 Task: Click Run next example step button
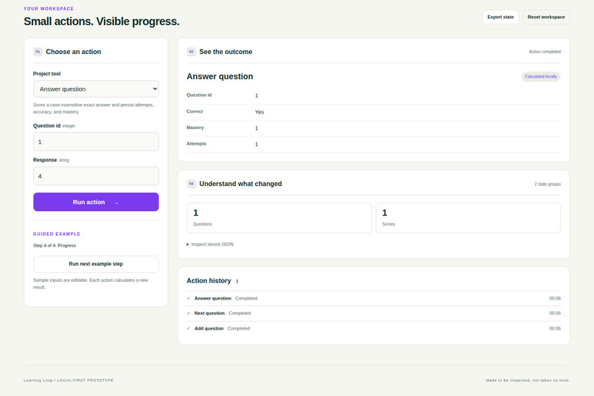pyautogui.click(x=96, y=264)
